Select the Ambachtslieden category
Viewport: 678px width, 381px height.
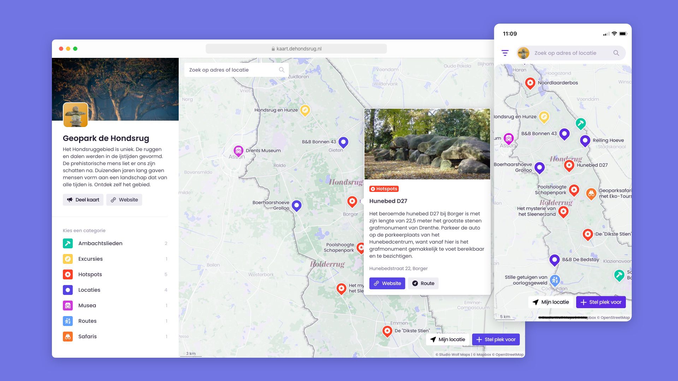100,243
